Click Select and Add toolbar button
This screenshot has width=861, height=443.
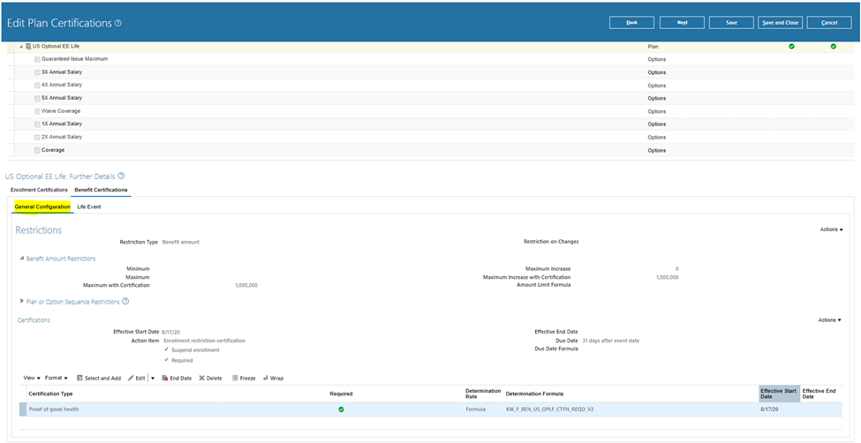pyautogui.click(x=99, y=379)
